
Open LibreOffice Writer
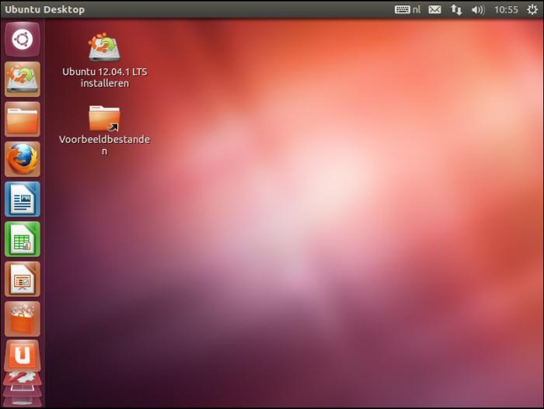coord(23,199)
